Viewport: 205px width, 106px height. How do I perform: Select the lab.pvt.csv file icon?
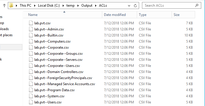[x=31, y=23]
